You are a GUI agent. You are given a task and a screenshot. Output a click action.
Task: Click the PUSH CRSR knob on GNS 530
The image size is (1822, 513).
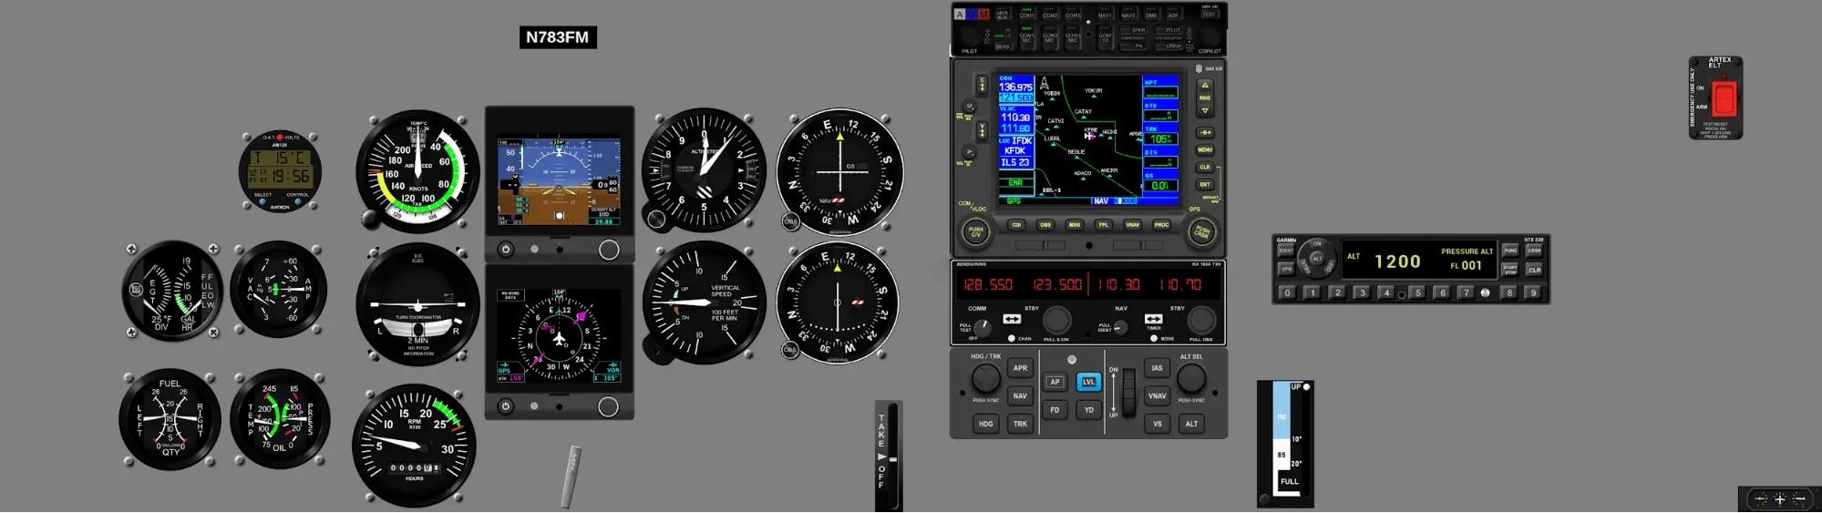[1203, 231]
